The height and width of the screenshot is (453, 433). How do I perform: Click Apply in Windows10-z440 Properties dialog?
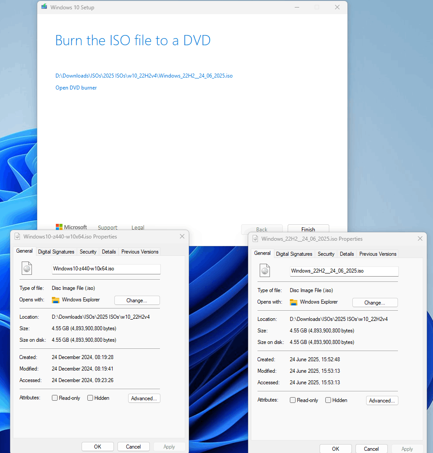click(x=169, y=446)
